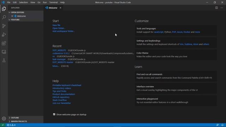Close the Welcome tab

[x=60, y=8]
